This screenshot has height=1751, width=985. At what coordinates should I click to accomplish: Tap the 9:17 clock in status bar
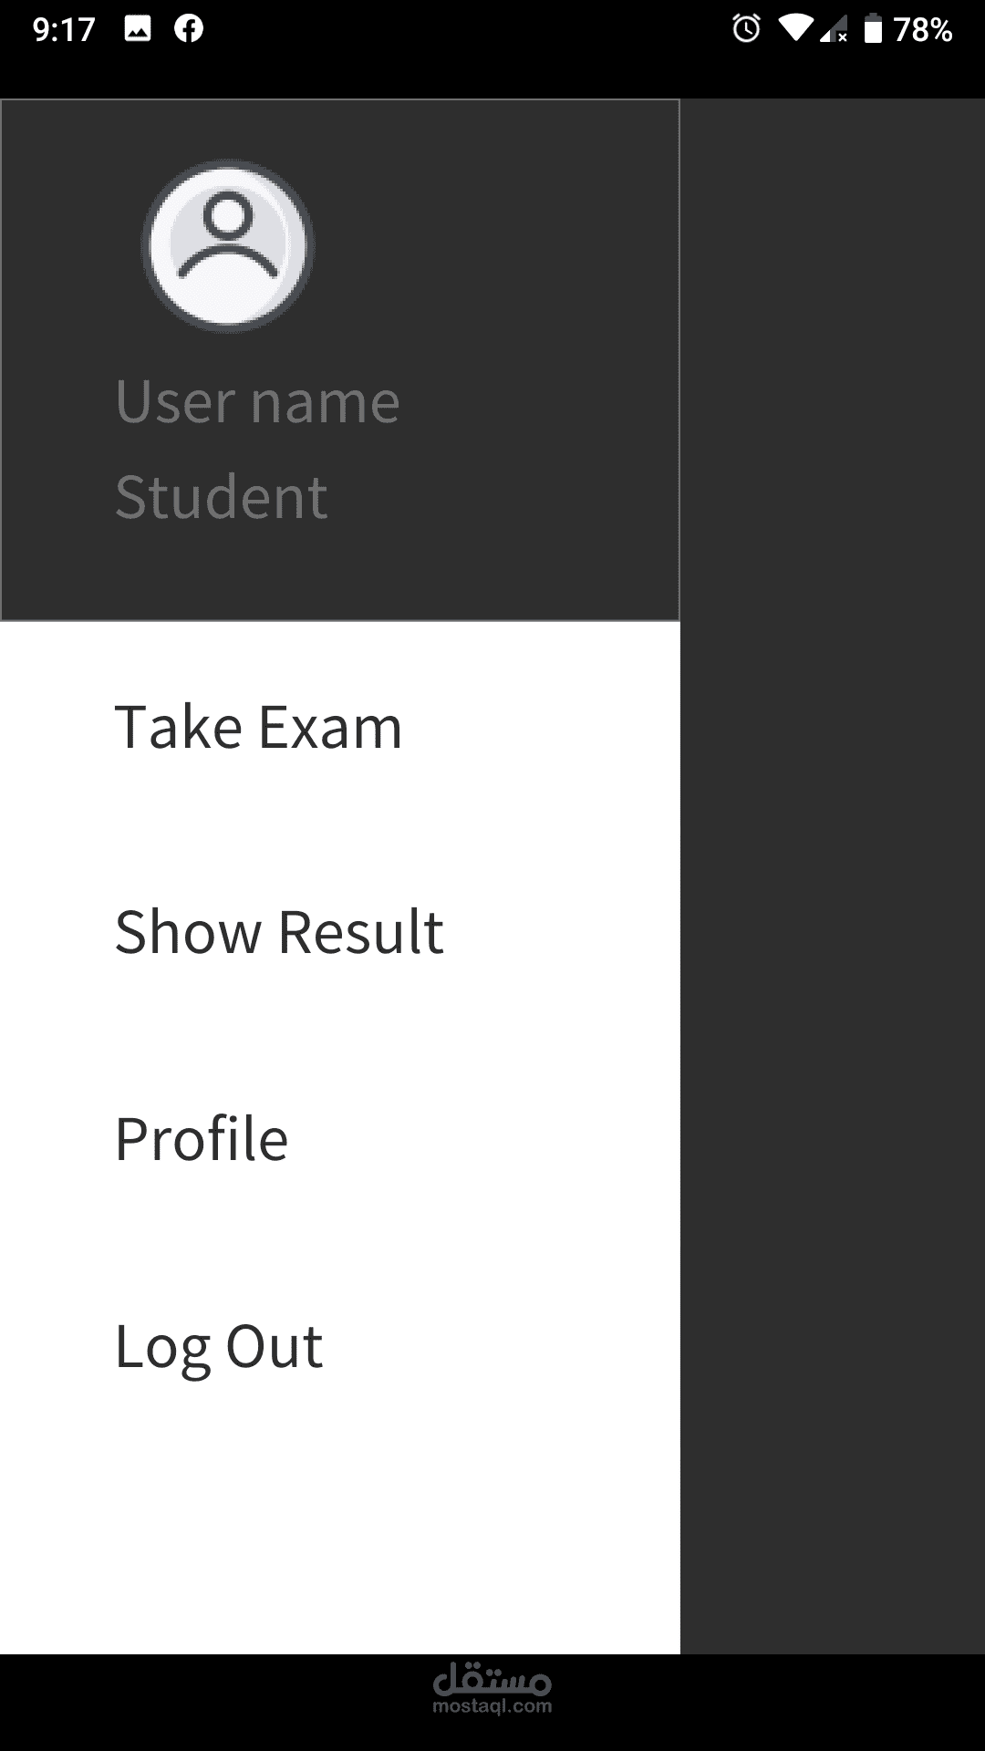64,29
